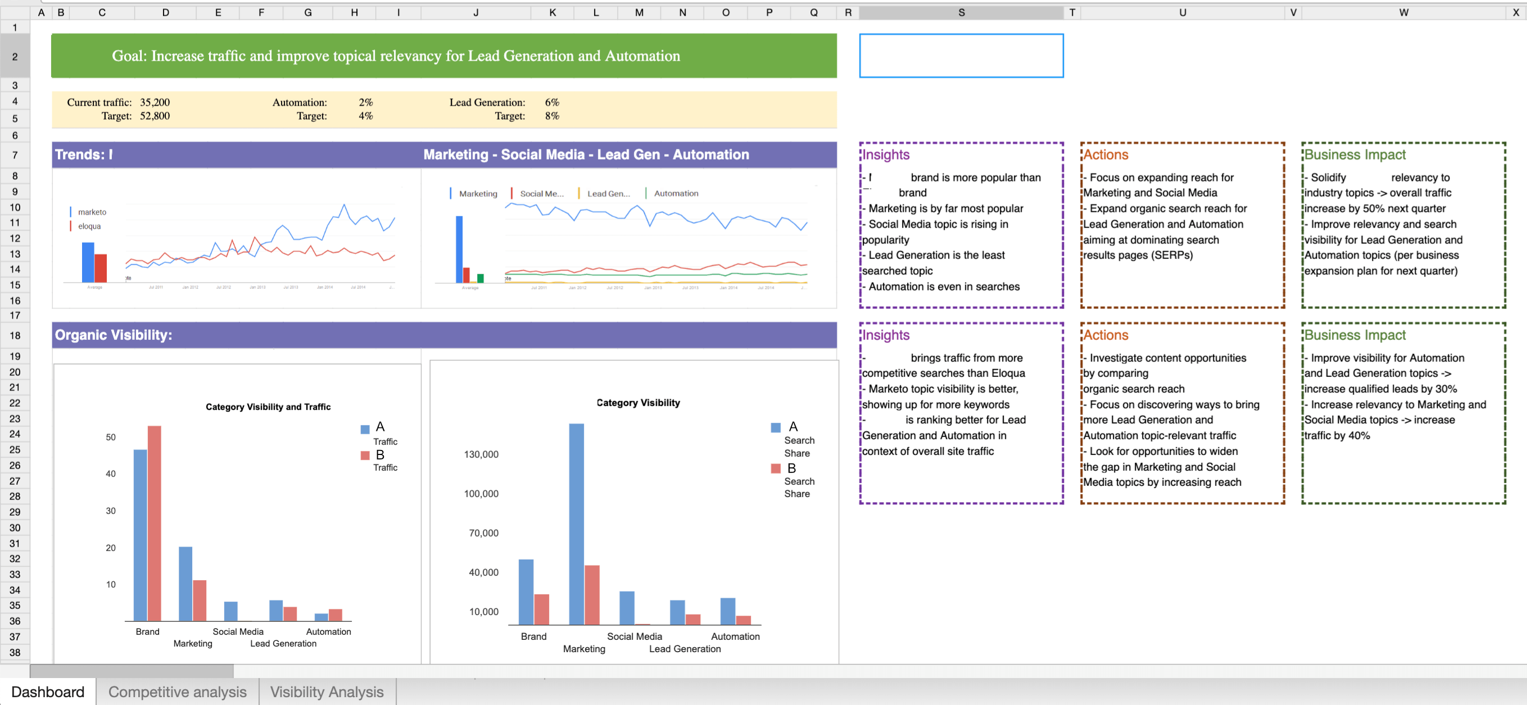Click the 130,000 axis label
The height and width of the screenshot is (705, 1527).
481,455
